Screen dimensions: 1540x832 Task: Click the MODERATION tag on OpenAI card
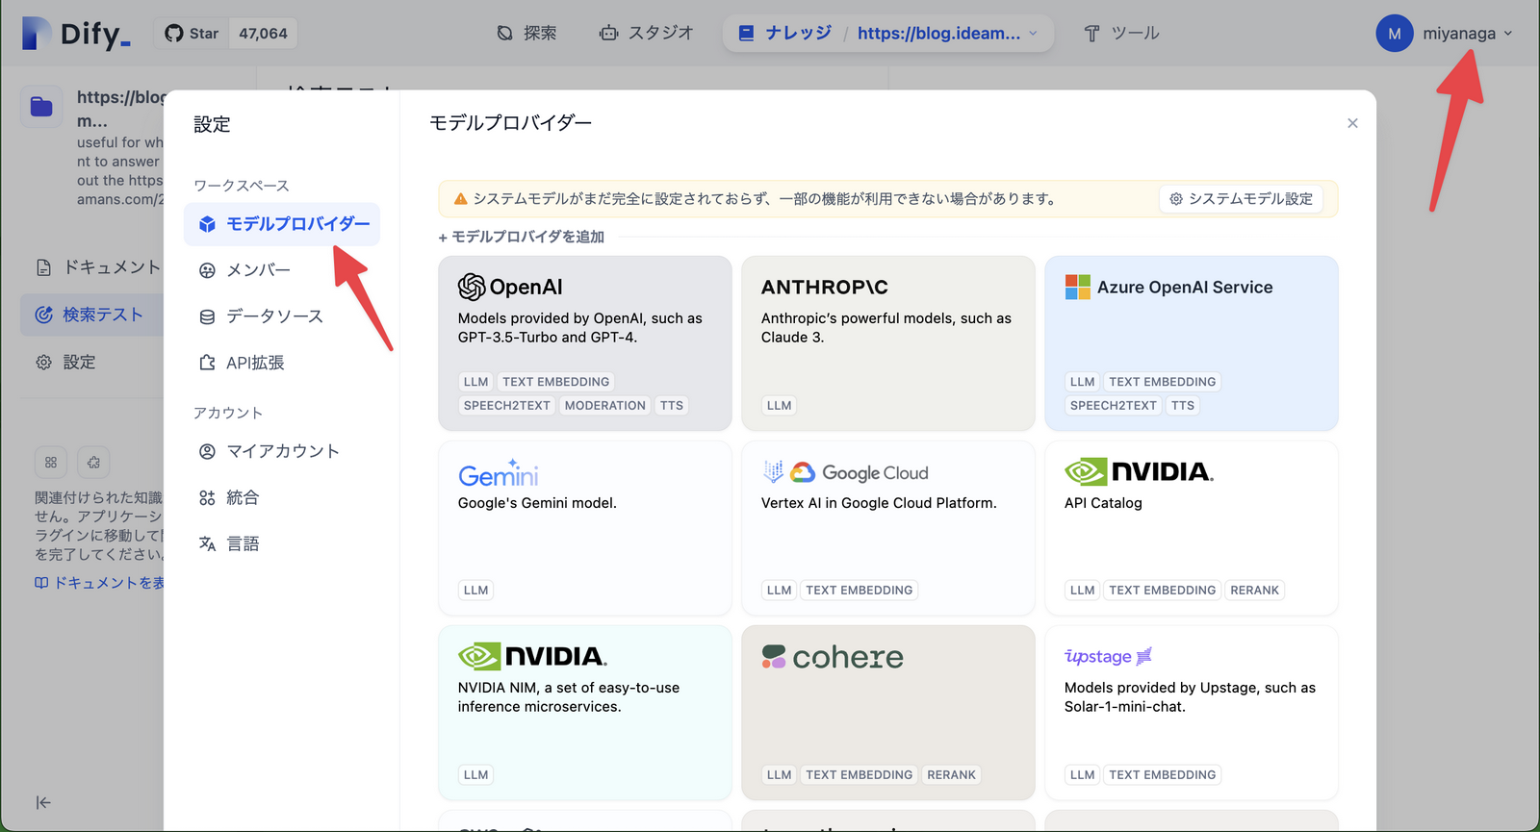[605, 406]
